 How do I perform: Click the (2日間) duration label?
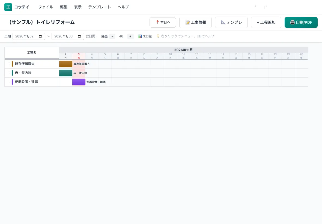pos(91,36)
